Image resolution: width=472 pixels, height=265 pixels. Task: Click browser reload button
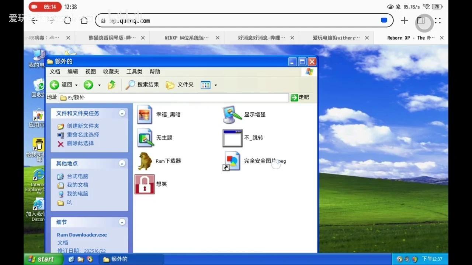(67, 21)
